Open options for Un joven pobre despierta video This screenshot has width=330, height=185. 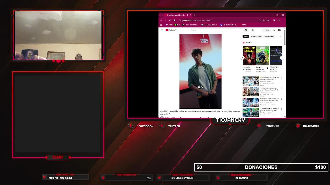click(x=282, y=78)
